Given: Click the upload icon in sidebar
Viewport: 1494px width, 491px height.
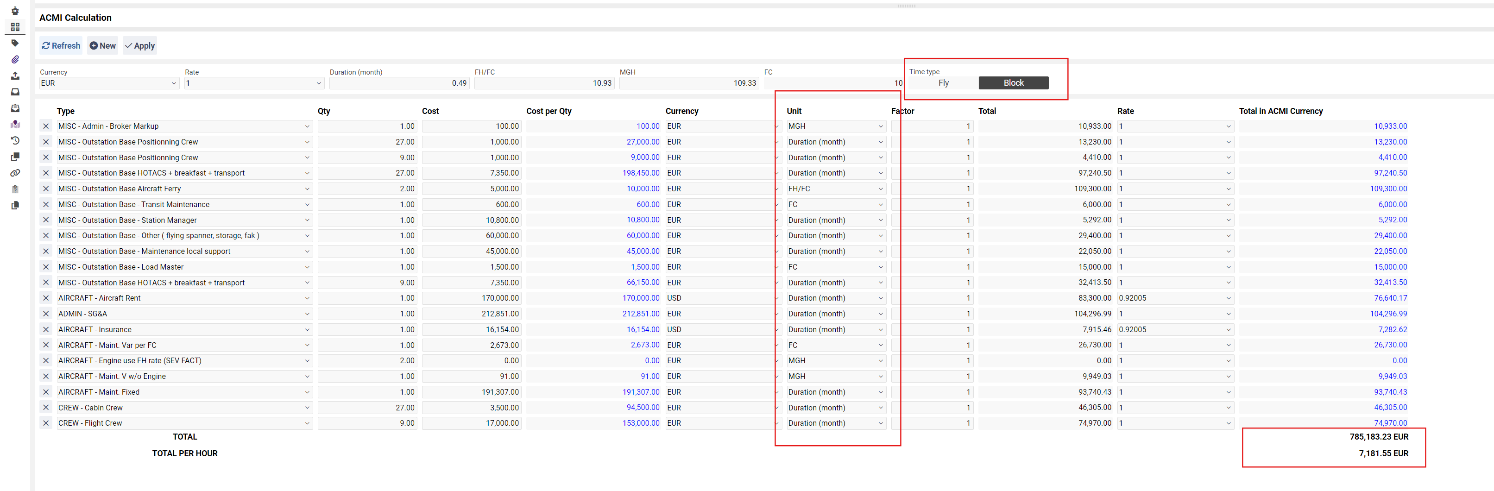Looking at the screenshot, I should pyautogui.click(x=15, y=76).
